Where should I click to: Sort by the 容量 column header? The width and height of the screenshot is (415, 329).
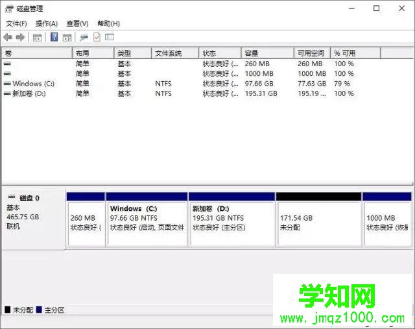click(268, 53)
